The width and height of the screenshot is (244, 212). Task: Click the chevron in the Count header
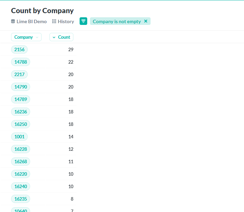[54, 37]
